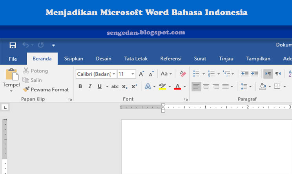Click the Bullets list icon
This screenshot has height=174, width=292.
[x=196, y=74]
